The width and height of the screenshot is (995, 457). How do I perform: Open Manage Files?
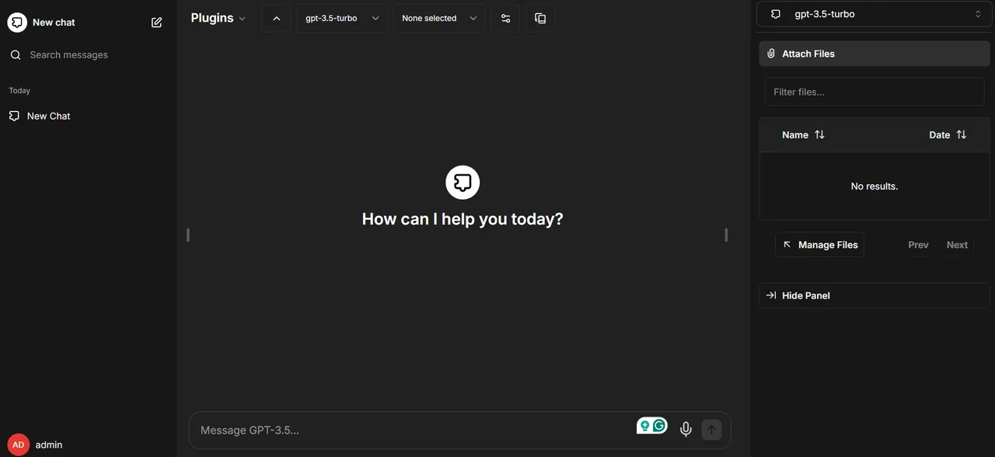click(x=819, y=245)
